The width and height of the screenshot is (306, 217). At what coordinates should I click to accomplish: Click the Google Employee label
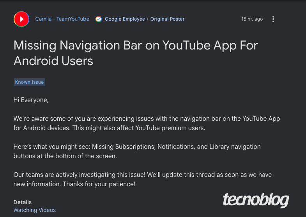(125, 19)
